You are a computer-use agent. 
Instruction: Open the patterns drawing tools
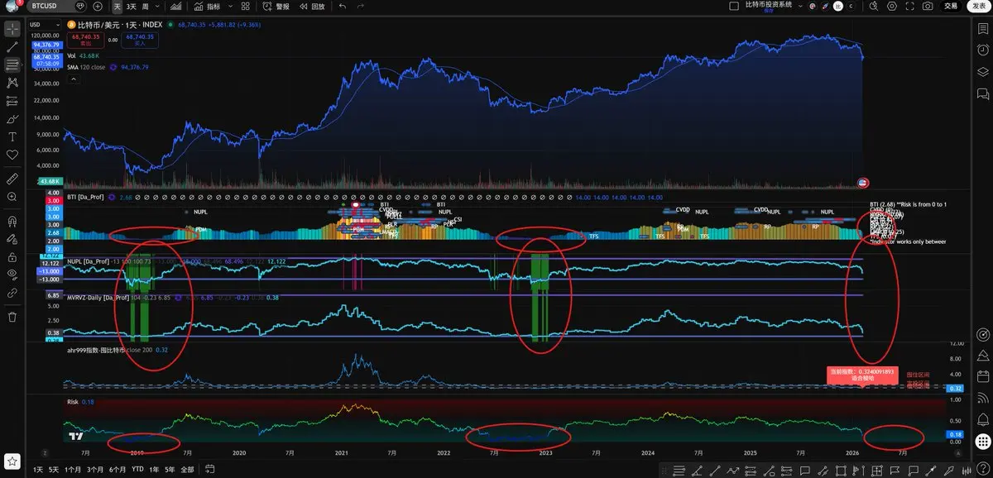12,83
